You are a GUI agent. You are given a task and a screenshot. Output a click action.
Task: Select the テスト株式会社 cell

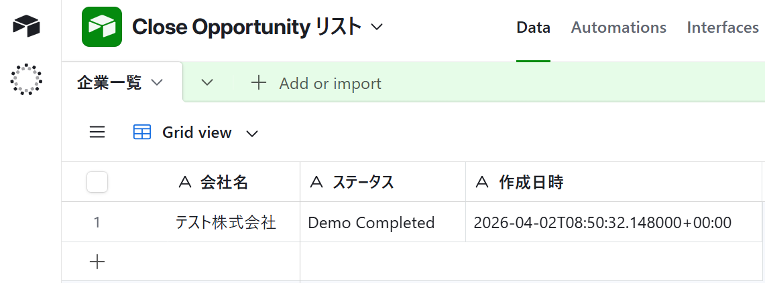(225, 222)
